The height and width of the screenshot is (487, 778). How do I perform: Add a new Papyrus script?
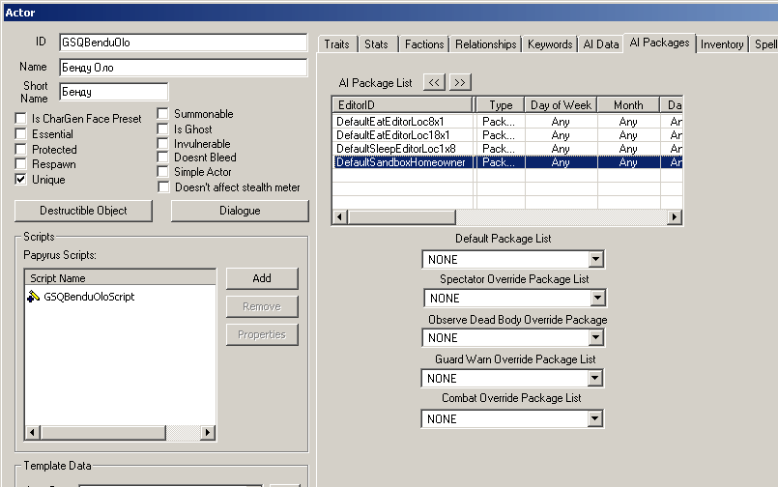click(262, 278)
